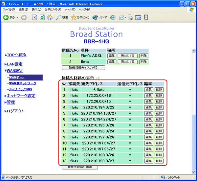Screen dimensions: 197x181
Task: Edit route for 220.210.196.0/24
Action: pos(149,131)
